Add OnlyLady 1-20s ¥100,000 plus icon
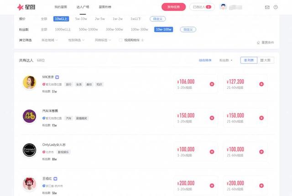 (212, 152)
